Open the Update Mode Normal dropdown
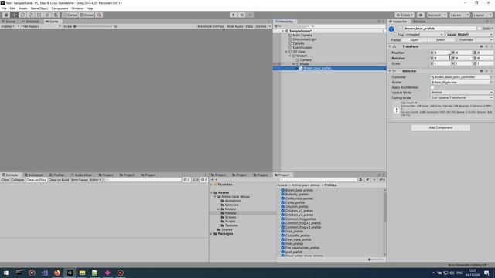 click(x=462, y=93)
